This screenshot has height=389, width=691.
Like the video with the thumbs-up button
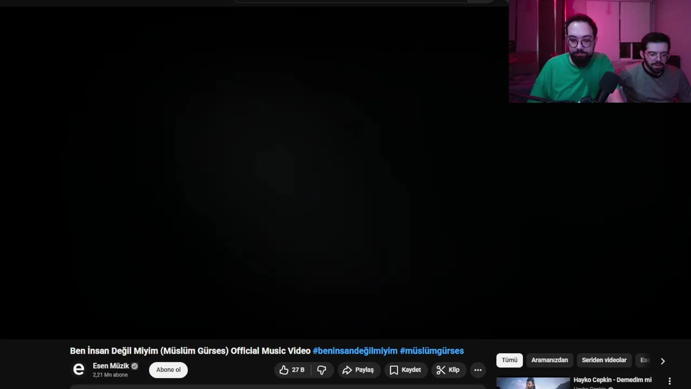click(x=292, y=370)
